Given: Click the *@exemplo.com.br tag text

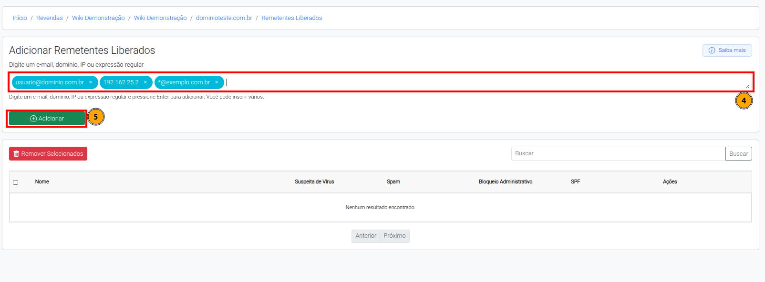Looking at the screenshot, I should coord(184,82).
